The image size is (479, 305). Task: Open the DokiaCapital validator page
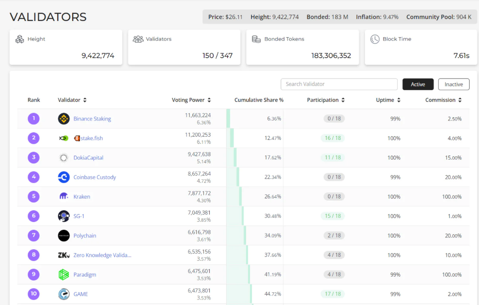click(88, 158)
